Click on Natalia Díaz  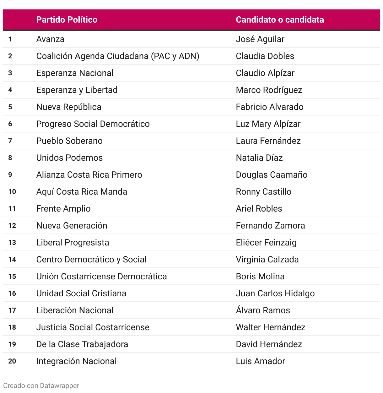click(259, 158)
